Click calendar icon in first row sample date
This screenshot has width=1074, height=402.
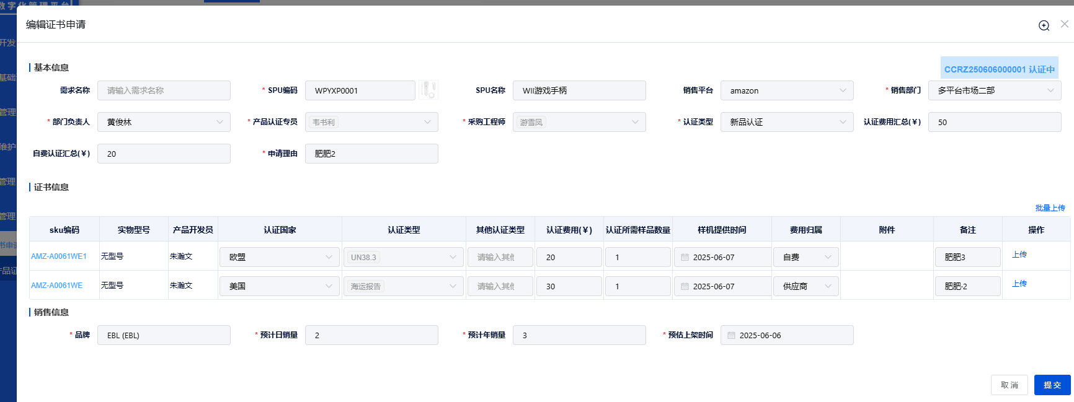[685, 258]
